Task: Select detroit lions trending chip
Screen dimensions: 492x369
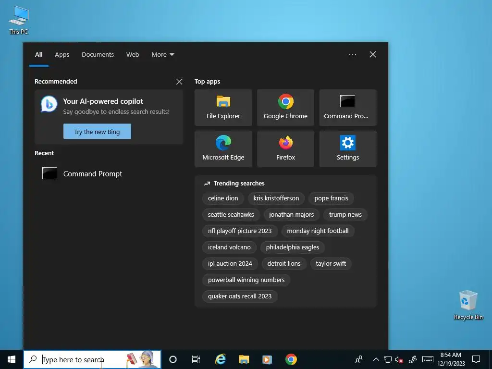Action: pos(283,264)
